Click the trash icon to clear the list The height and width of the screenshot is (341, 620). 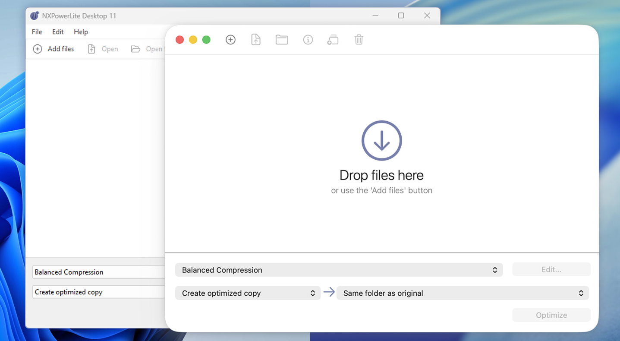click(x=359, y=39)
